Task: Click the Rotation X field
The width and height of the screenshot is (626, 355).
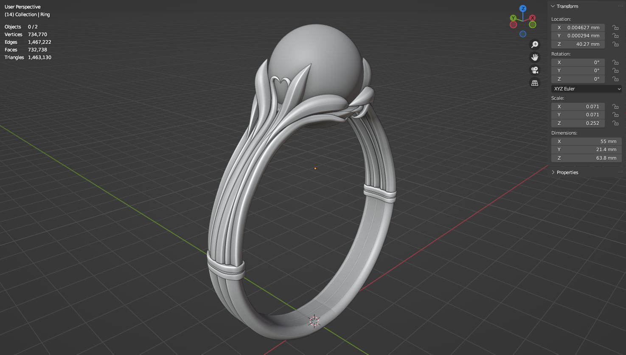Action: click(x=578, y=62)
